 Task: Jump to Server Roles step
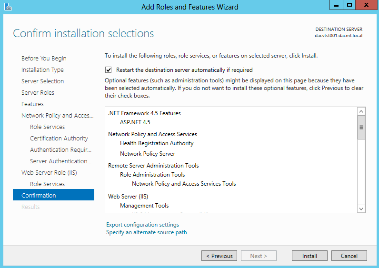pos(38,92)
